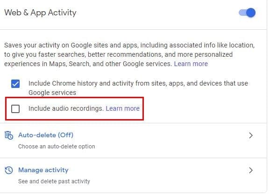The height and width of the screenshot is (194, 270).
Task: Click the blue knob of the activity toggle
Action: coord(251,13)
